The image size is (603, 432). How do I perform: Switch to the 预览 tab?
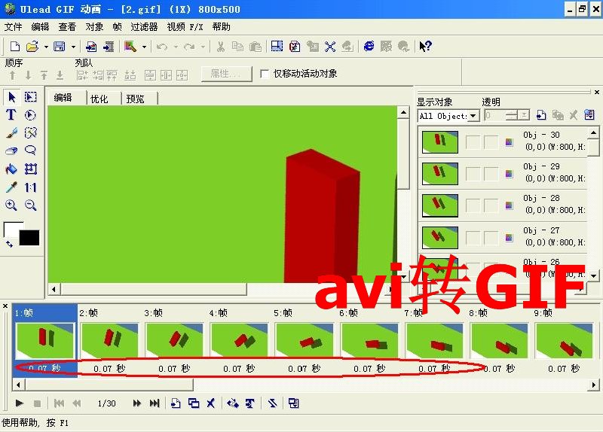click(135, 99)
